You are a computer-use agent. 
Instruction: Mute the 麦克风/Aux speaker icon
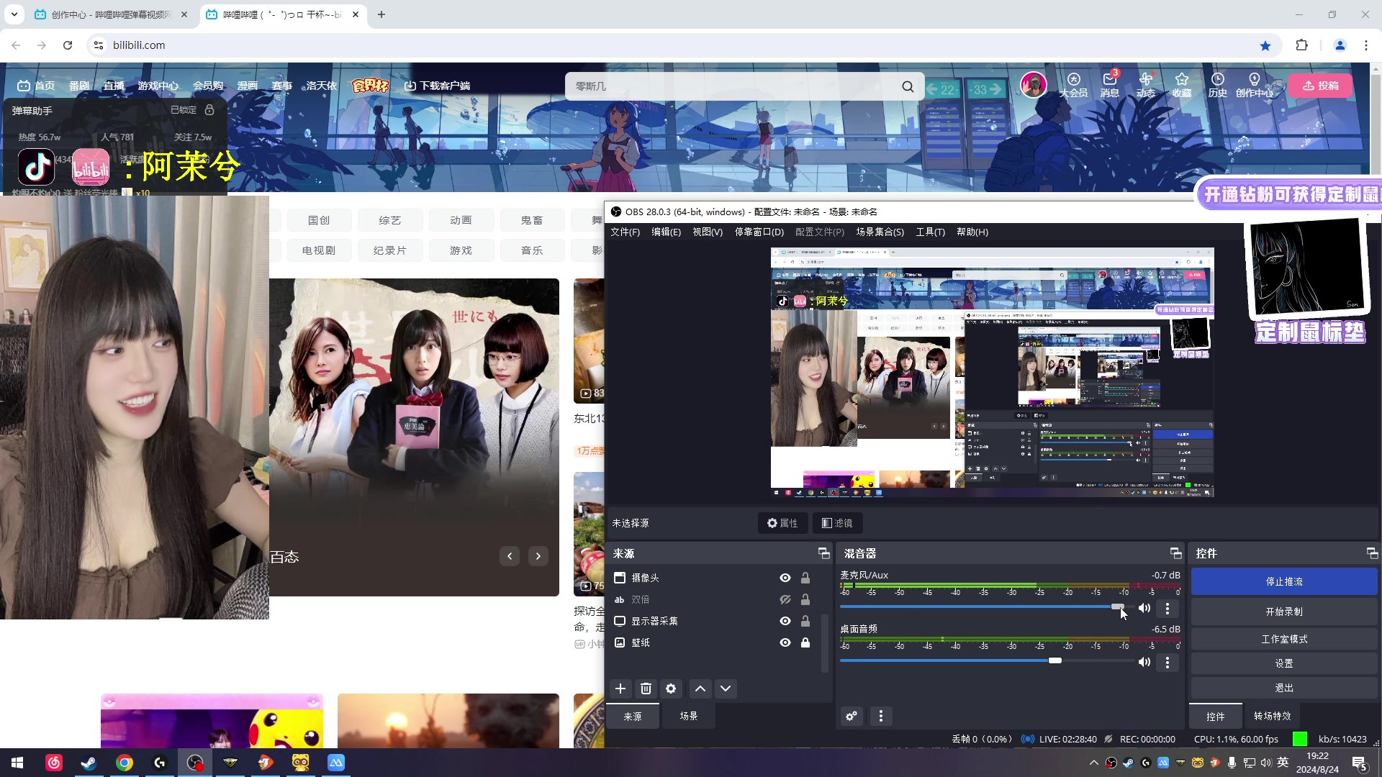point(1144,608)
